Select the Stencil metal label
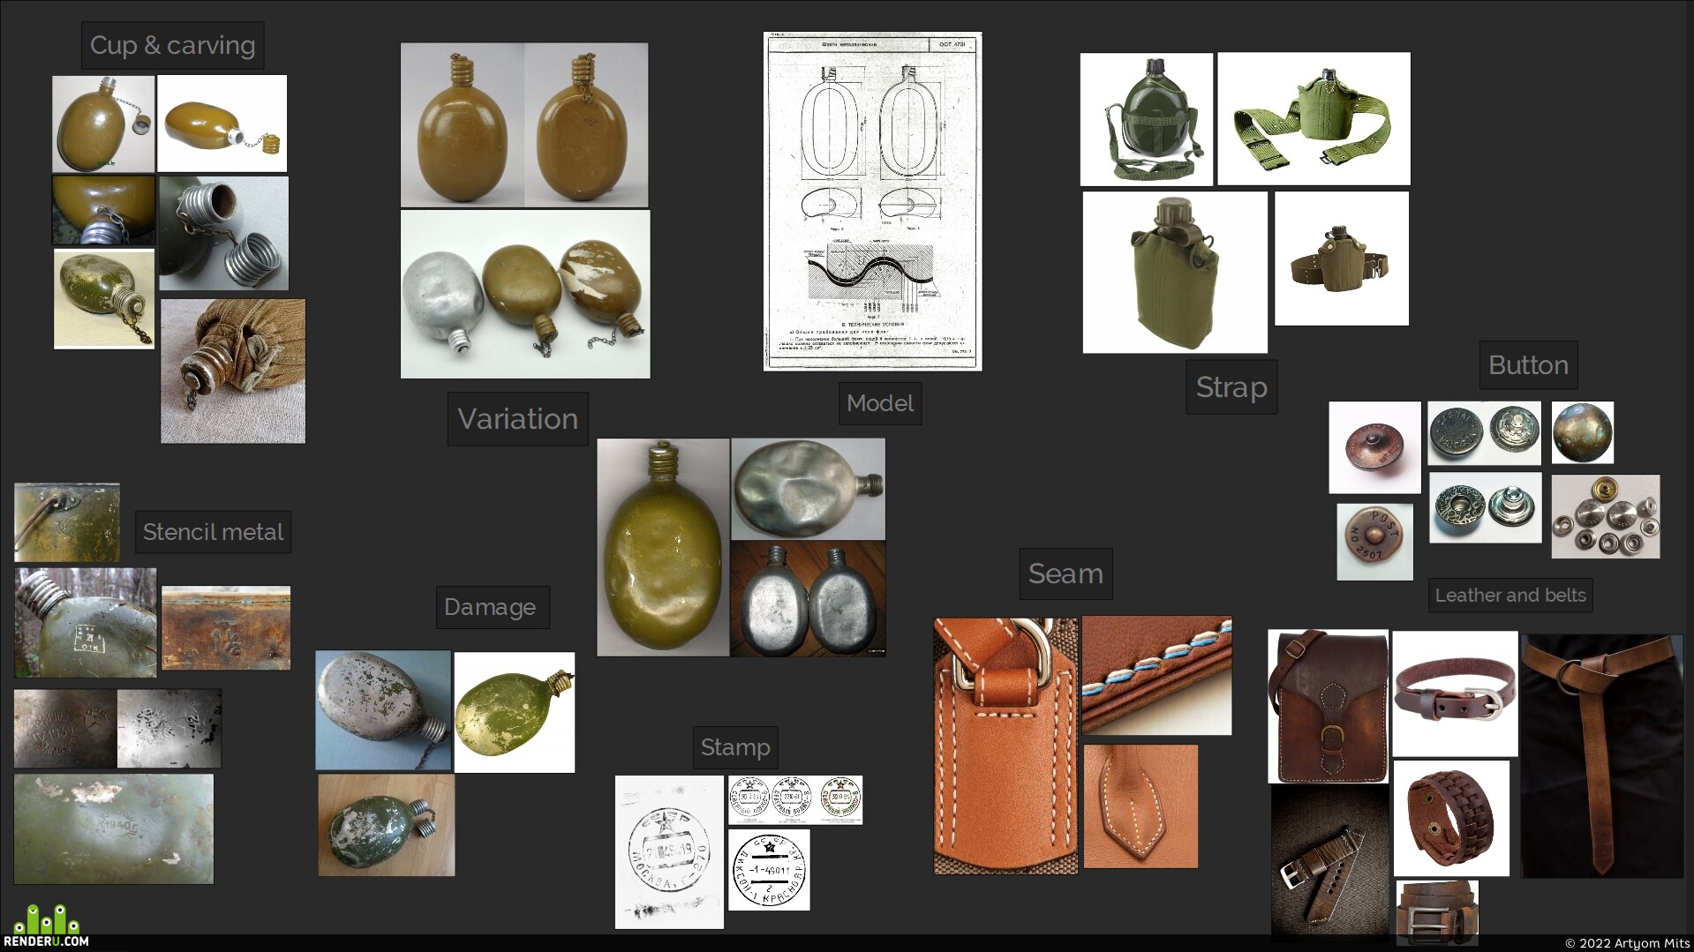This screenshot has height=952, width=1694. pos(213,532)
